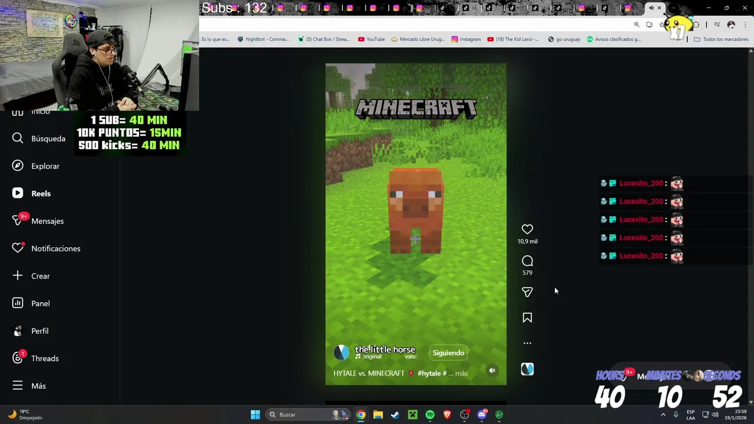Open Discord from the taskbar
754x424 pixels.
(482, 415)
